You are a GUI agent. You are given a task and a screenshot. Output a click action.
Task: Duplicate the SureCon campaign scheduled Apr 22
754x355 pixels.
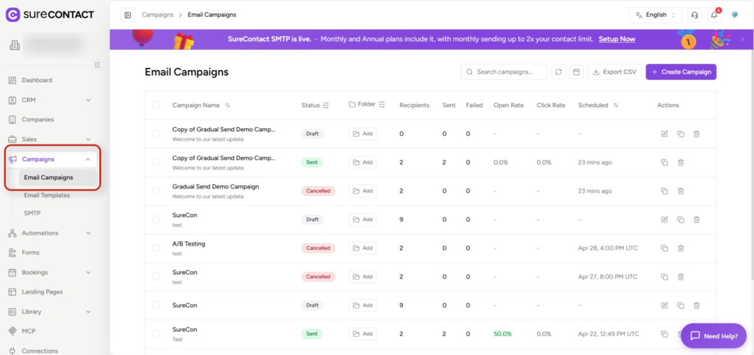664,334
